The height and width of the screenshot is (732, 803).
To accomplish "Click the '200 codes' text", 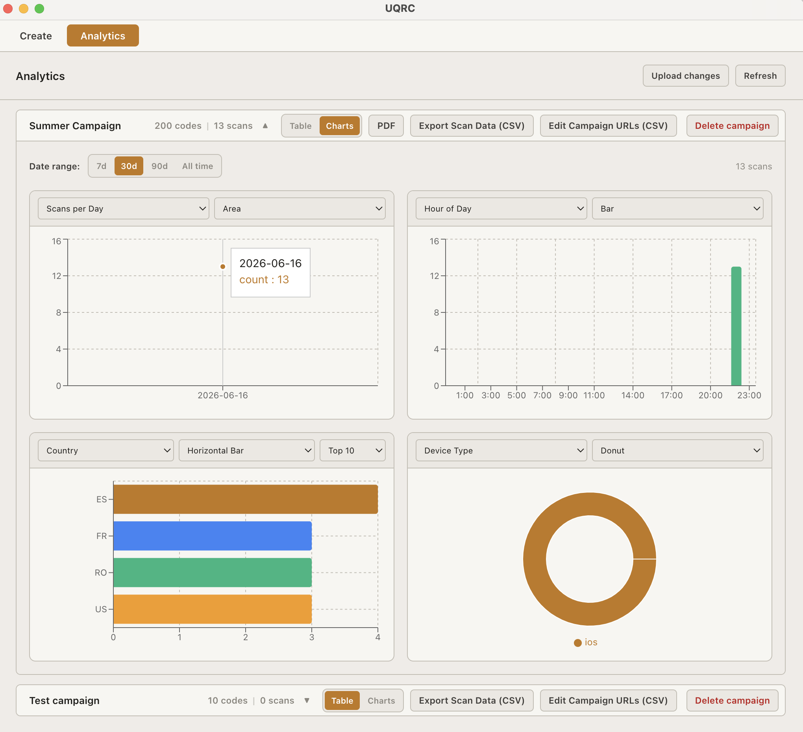I will tap(178, 126).
